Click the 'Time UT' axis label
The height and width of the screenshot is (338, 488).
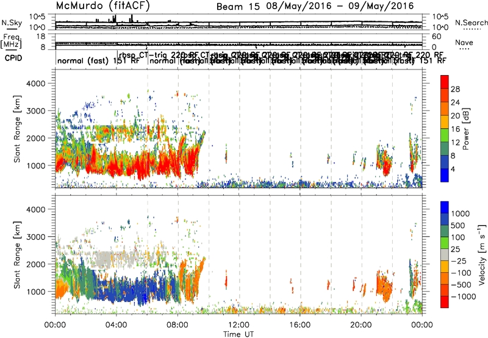[239, 334]
